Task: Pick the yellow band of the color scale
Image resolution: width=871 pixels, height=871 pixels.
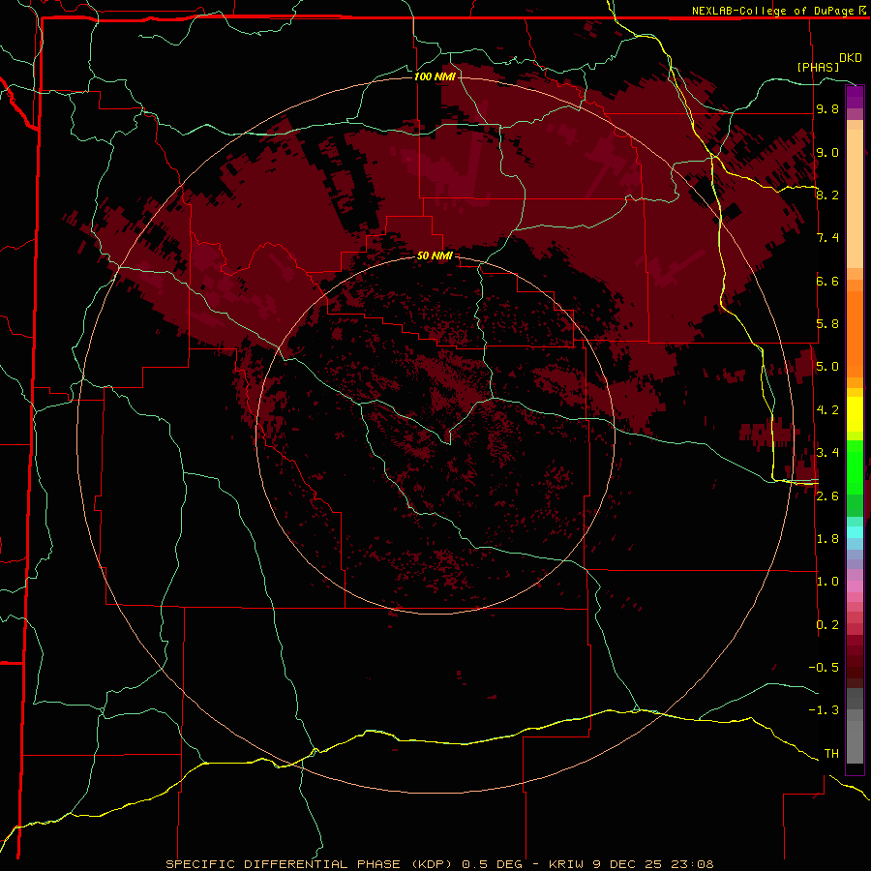Action: point(855,414)
